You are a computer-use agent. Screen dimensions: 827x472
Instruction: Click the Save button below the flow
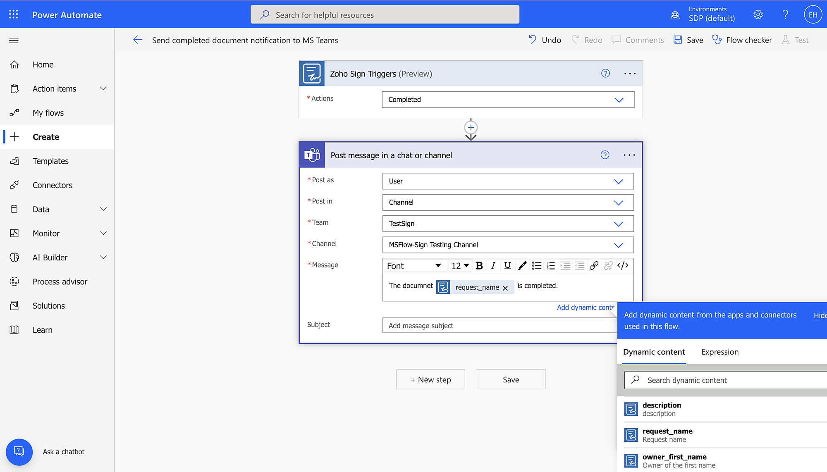[511, 379]
